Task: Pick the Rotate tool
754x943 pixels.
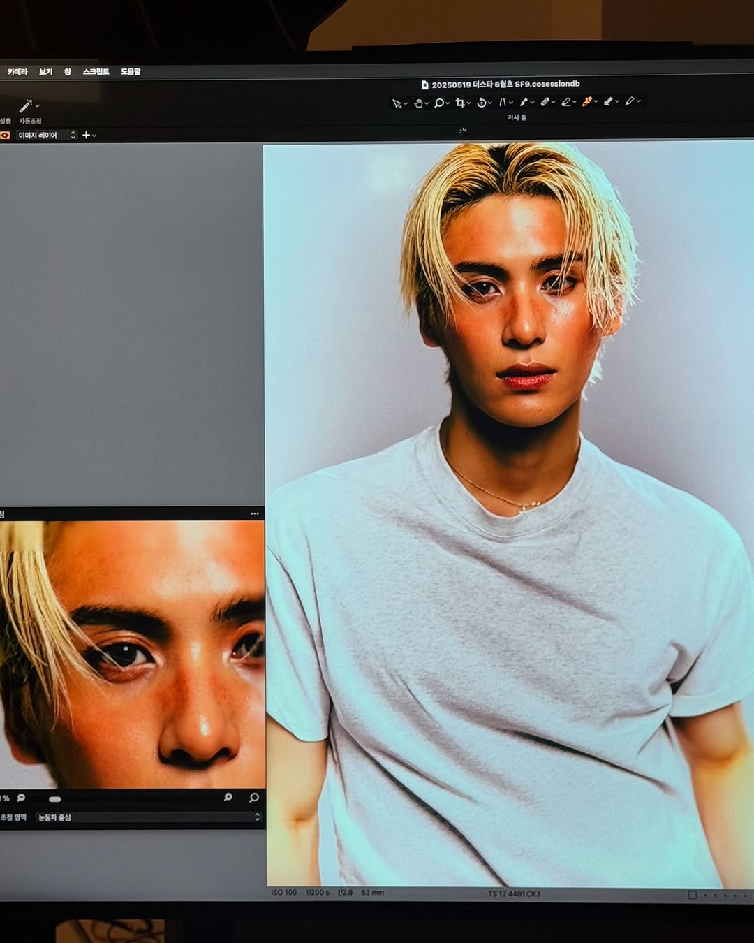Action: [481, 103]
